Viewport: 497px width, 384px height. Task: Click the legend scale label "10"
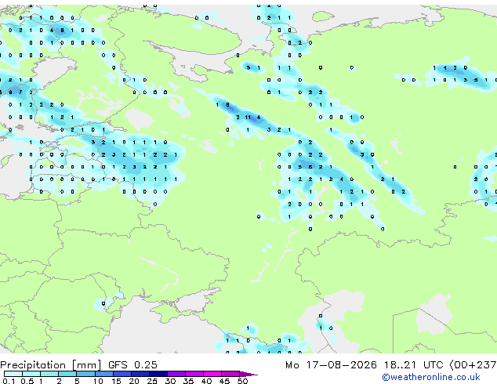[x=98, y=381]
